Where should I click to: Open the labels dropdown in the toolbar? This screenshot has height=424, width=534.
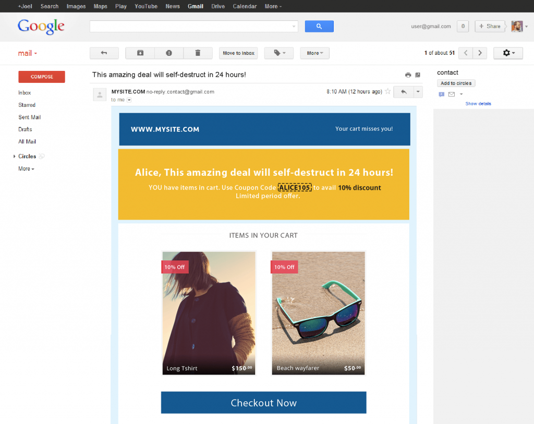[x=278, y=53]
